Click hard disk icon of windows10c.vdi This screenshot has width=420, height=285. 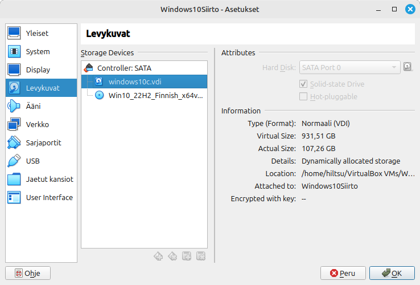pos(99,82)
